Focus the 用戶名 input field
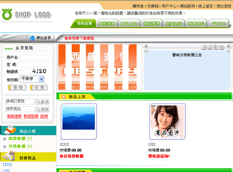This screenshot has height=172, width=233. (x=34, y=57)
